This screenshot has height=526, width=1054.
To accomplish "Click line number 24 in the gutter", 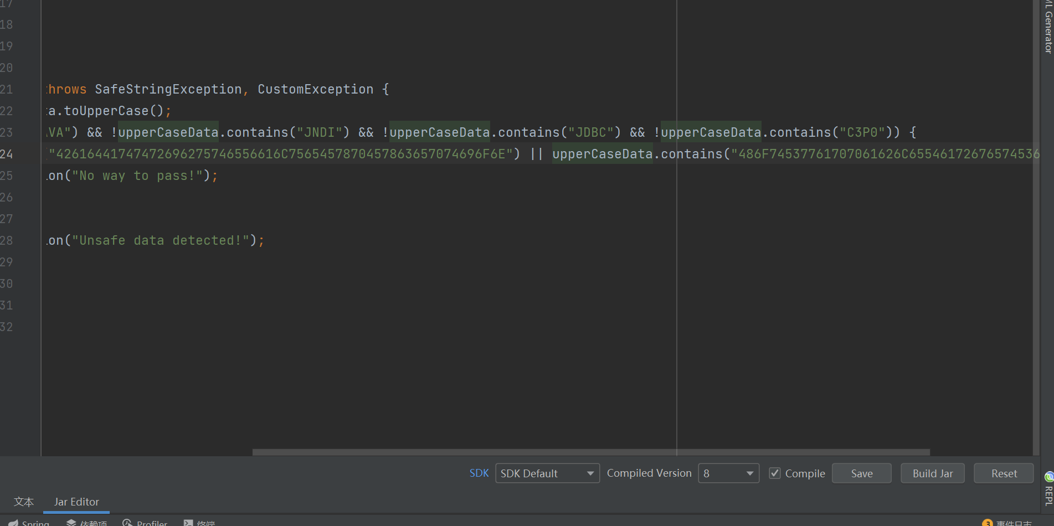I will (x=7, y=154).
